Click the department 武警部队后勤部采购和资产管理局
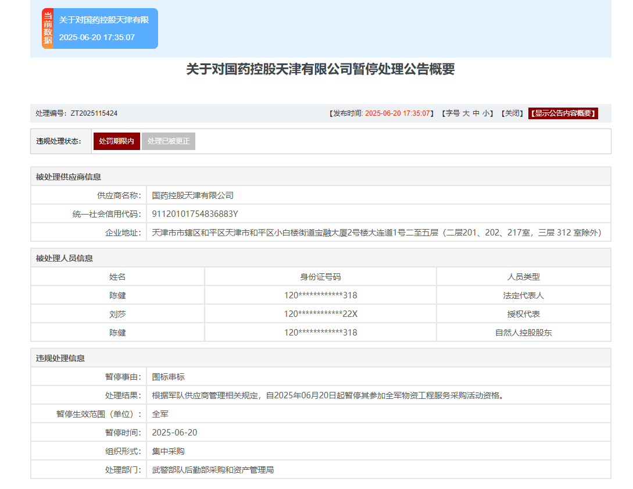 [x=213, y=470]
